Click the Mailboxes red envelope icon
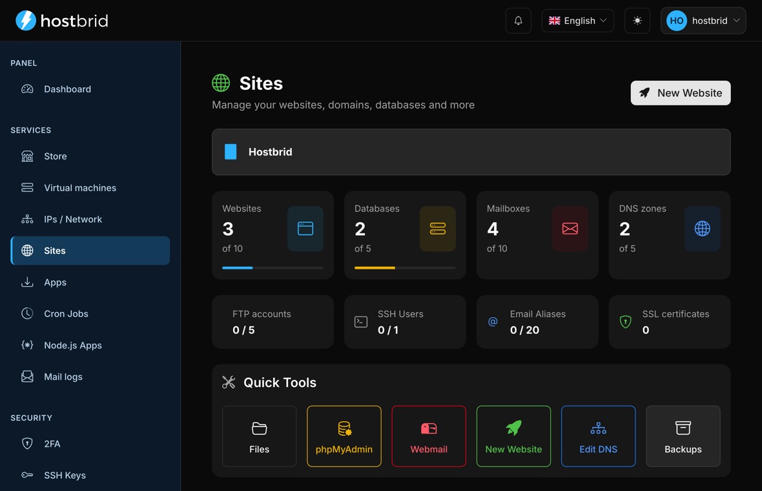The width and height of the screenshot is (762, 491). coord(570,229)
